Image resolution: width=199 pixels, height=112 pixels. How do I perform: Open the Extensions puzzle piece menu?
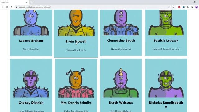(188, 7)
